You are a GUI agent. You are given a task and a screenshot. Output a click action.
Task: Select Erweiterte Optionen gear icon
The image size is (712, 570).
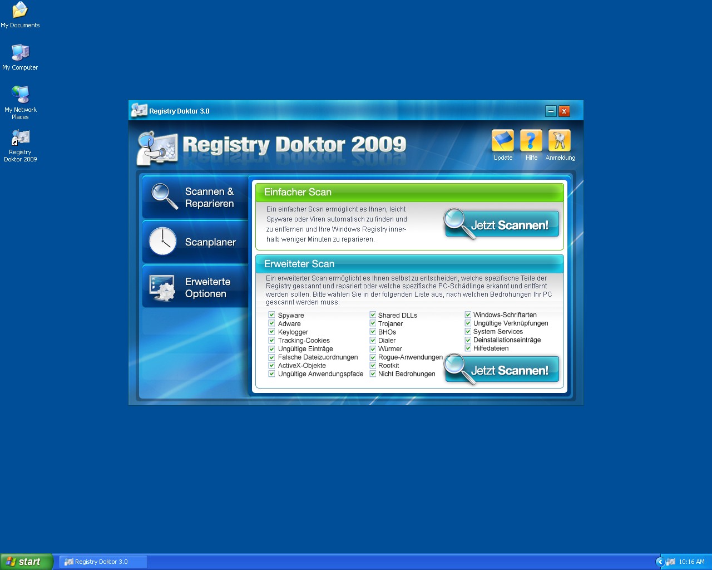pyautogui.click(x=163, y=287)
